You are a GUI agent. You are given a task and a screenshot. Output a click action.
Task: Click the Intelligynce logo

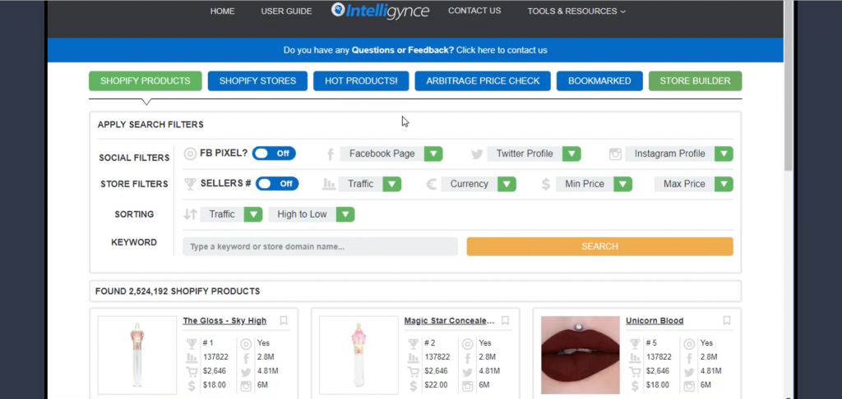click(380, 11)
